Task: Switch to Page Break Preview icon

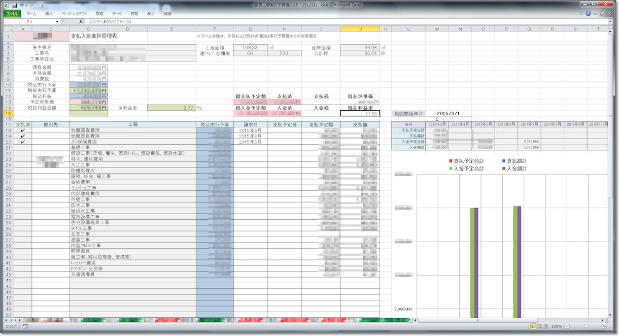Action: 545,326
